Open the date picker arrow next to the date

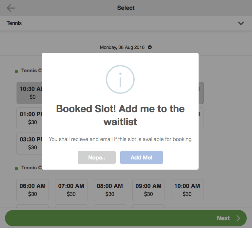coord(150,47)
